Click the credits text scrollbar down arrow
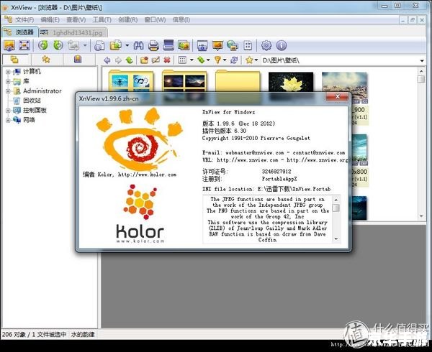432x352 pixels. click(336, 239)
